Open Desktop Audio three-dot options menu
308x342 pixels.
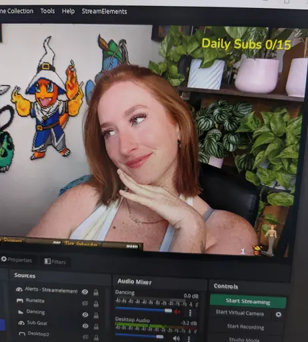click(x=189, y=339)
